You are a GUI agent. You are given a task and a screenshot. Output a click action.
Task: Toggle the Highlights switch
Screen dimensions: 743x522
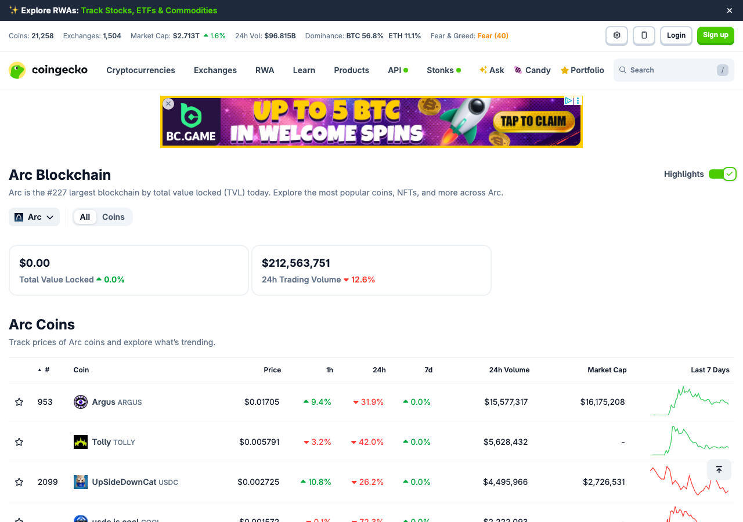pos(723,174)
